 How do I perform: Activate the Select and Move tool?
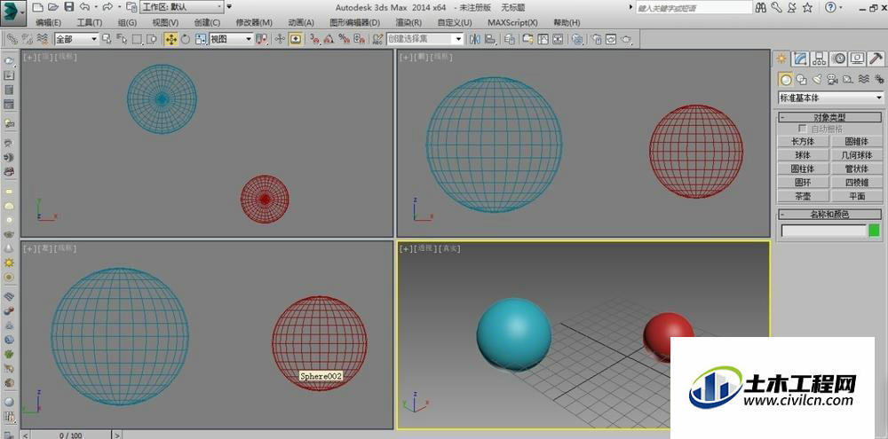coord(170,39)
